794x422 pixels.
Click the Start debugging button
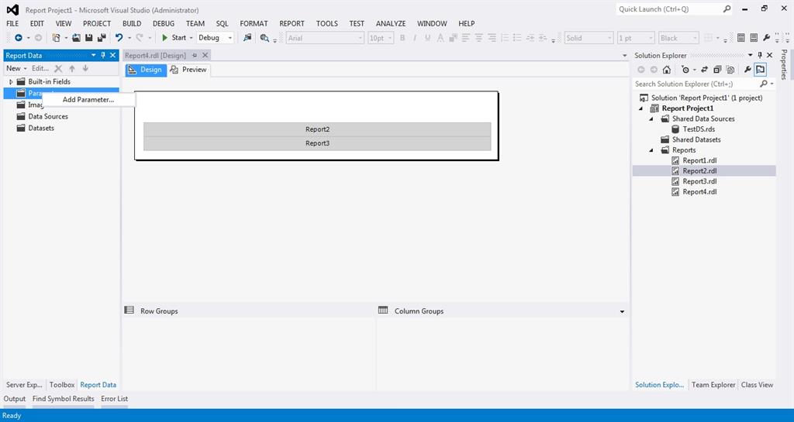coord(174,38)
